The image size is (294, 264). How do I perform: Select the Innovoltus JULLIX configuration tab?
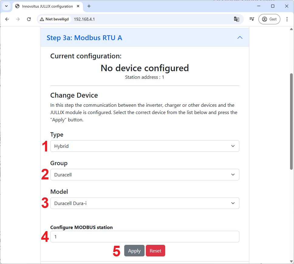click(x=47, y=6)
